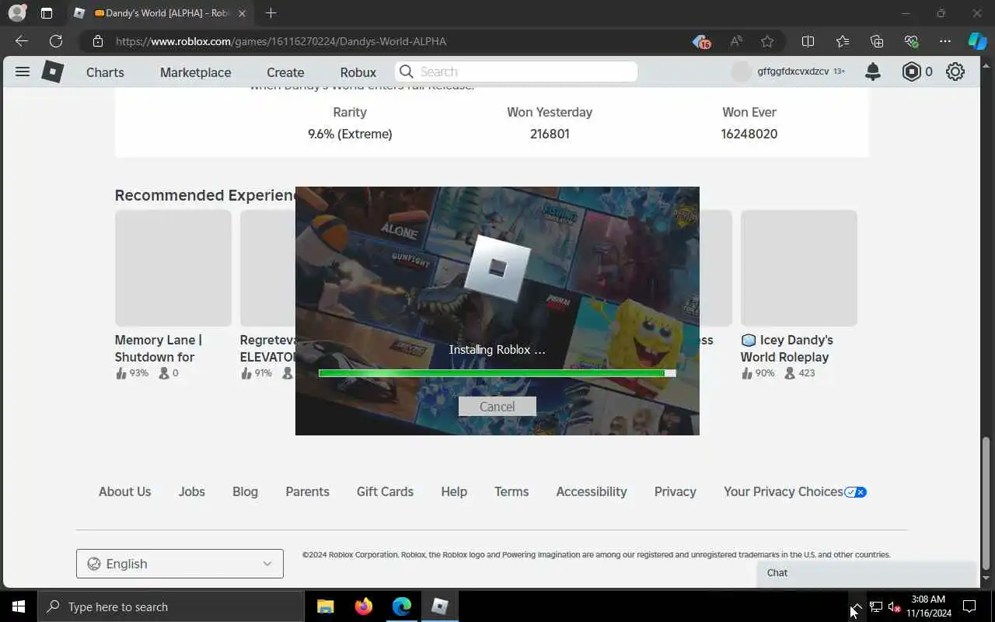Click the Roblox logo home icon
Viewport: 995px width, 622px height.
52,72
